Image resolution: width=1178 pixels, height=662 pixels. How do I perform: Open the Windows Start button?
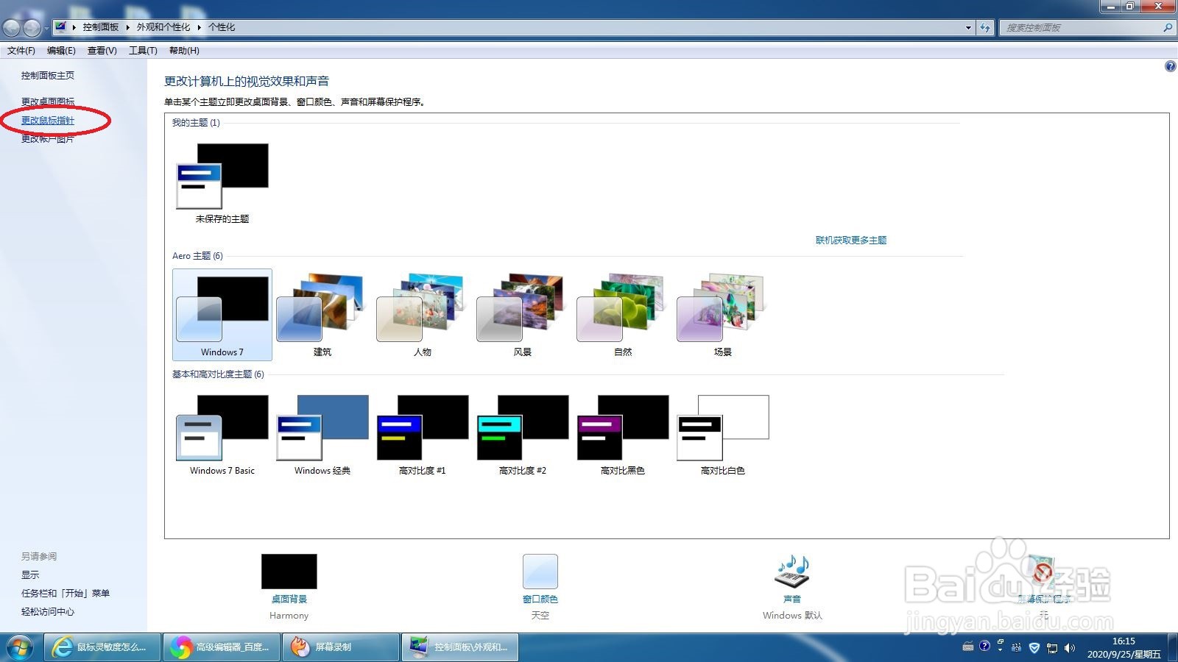click(20, 647)
